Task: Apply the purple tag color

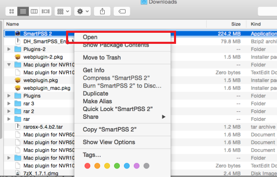Action: (137, 166)
